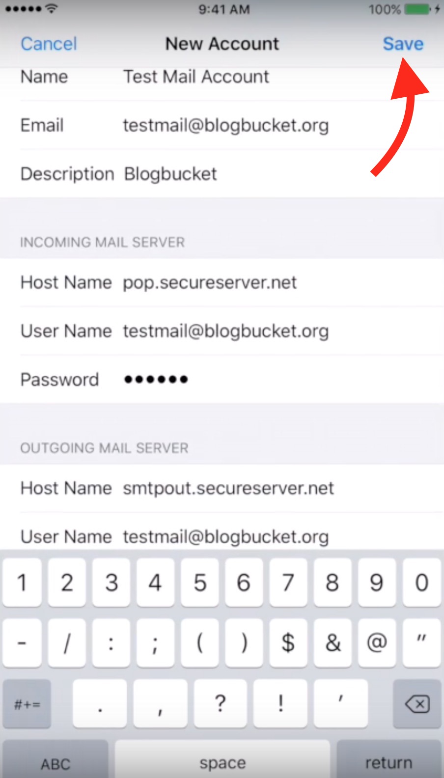
Task: Tap the colon key
Action: (x=111, y=642)
